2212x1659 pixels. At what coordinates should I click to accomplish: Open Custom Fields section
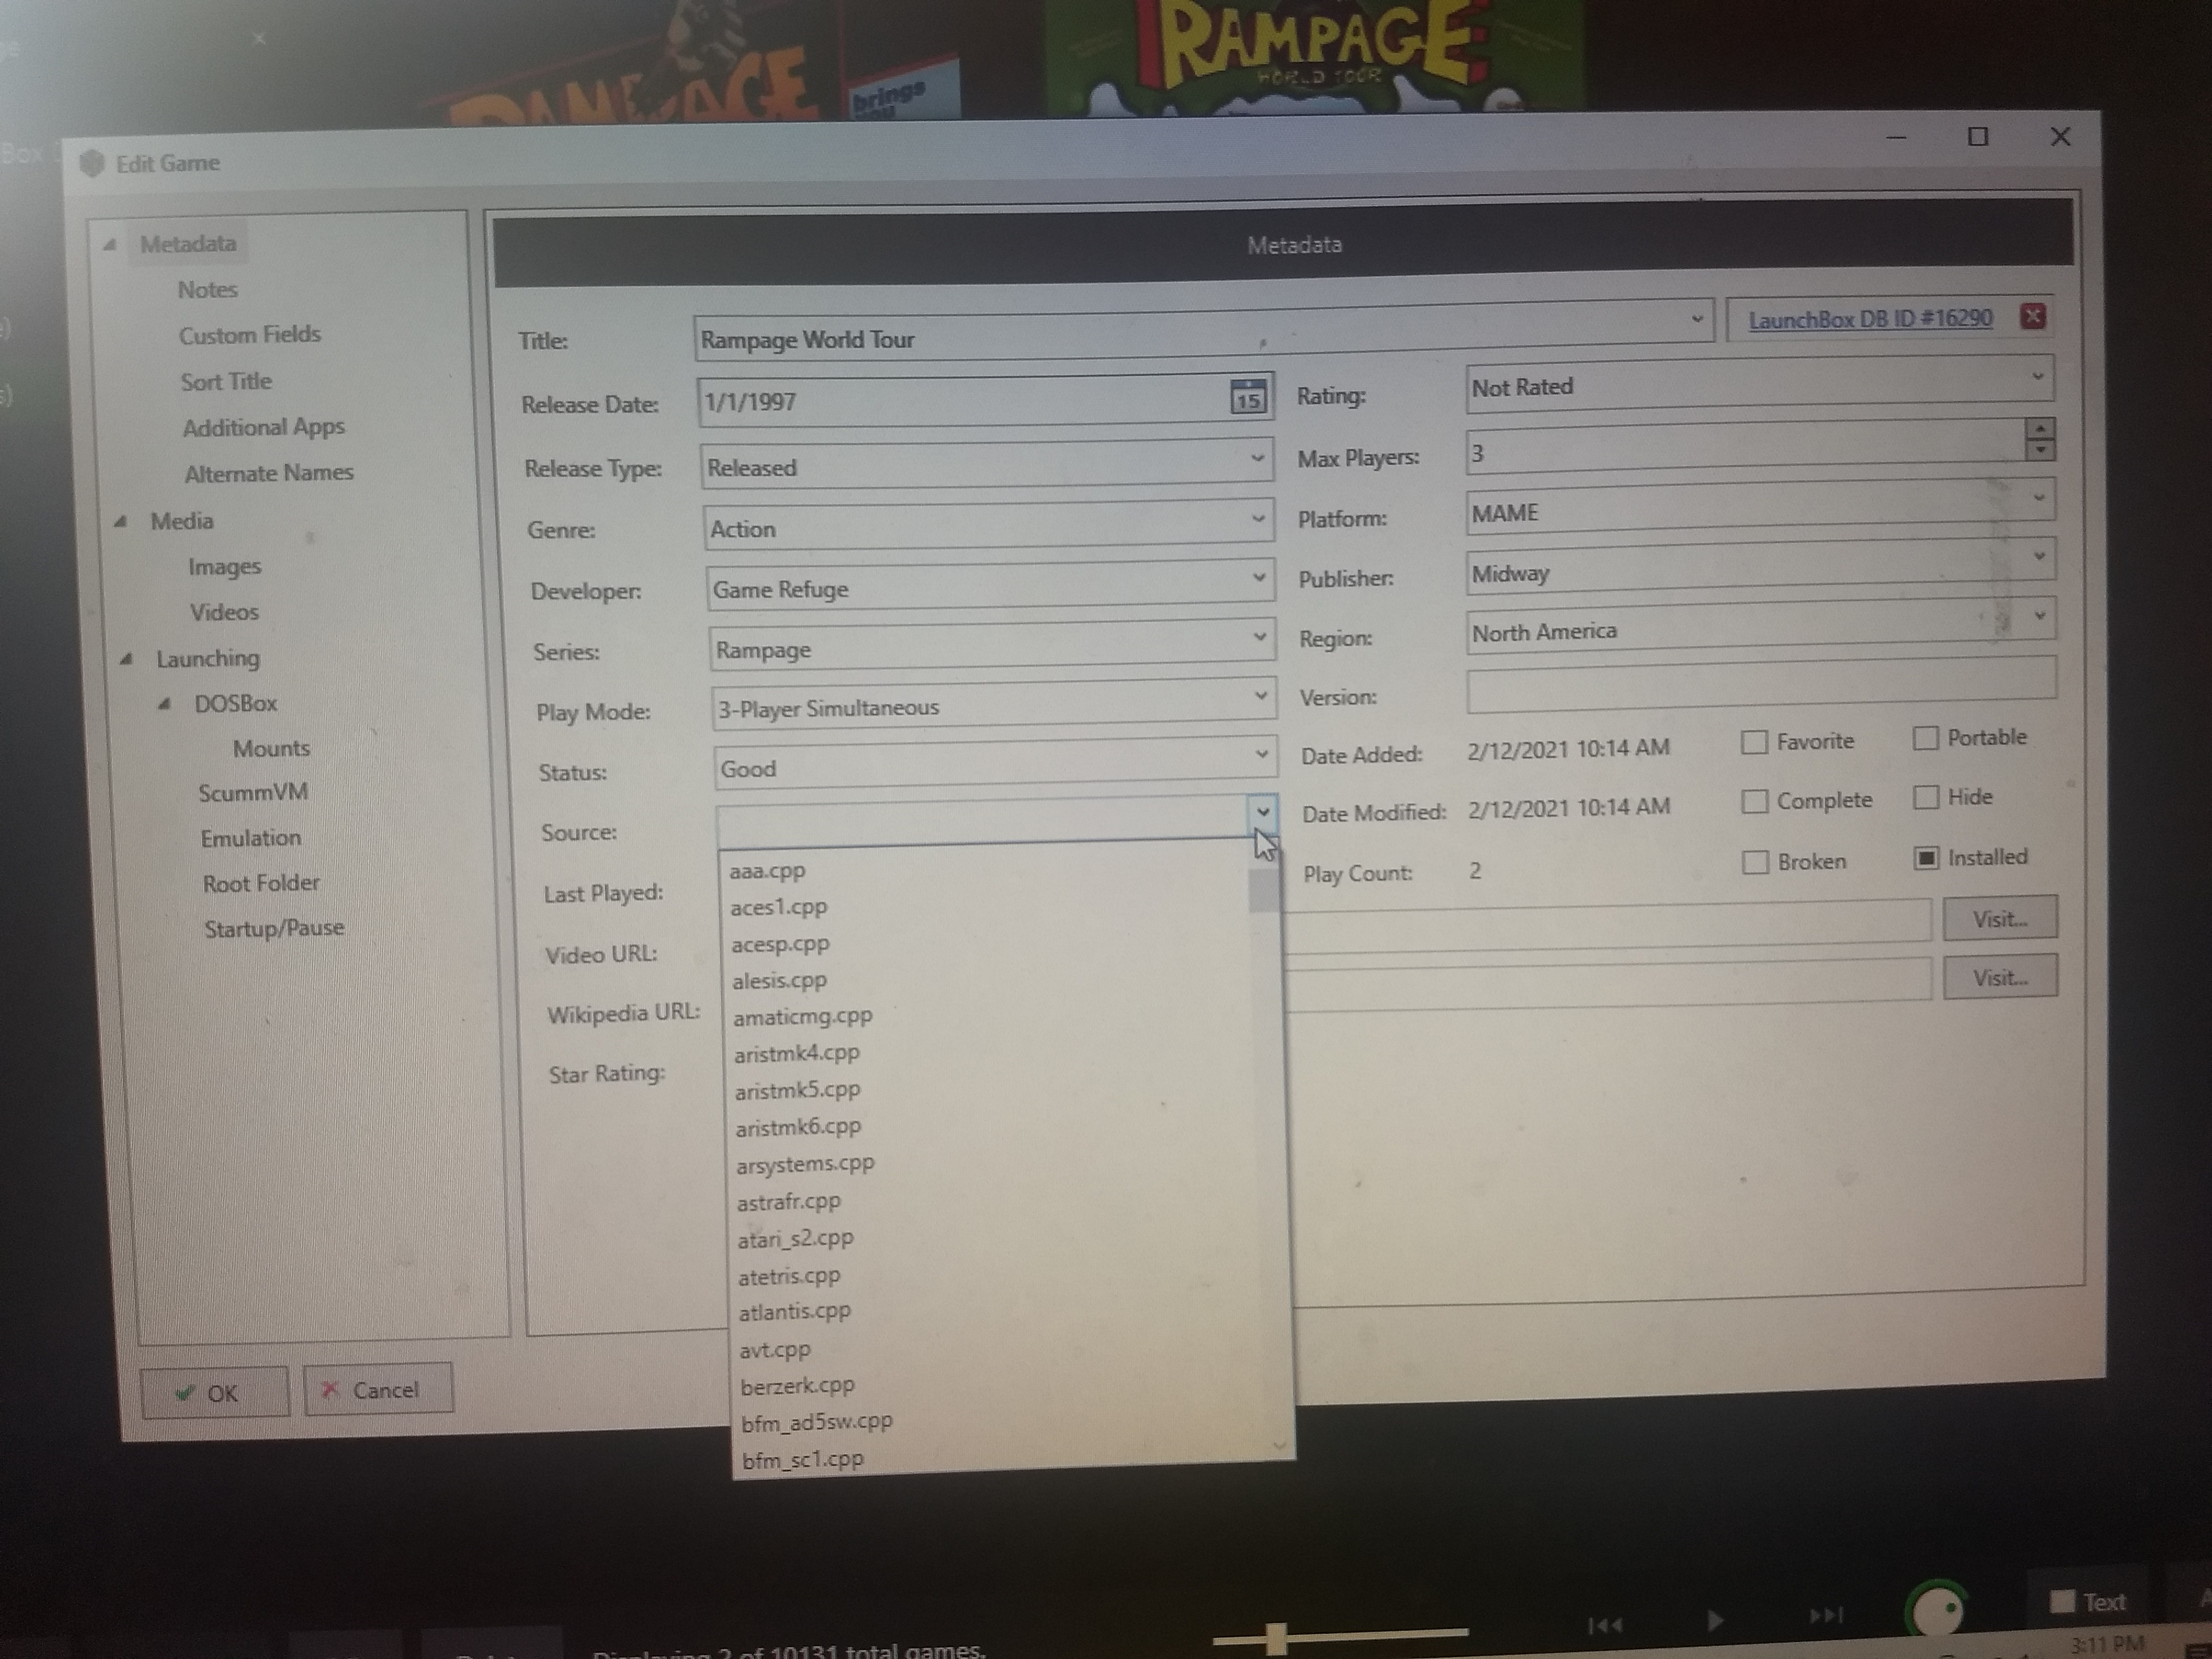pyautogui.click(x=250, y=335)
